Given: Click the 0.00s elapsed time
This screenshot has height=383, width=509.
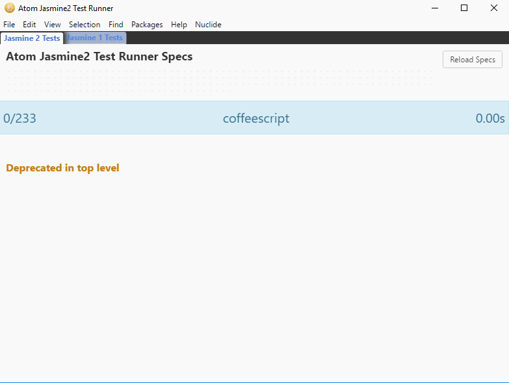Looking at the screenshot, I should click(490, 118).
